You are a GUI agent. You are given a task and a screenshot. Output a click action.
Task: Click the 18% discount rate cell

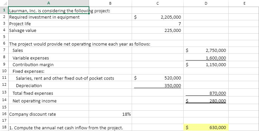pos(110,114)
